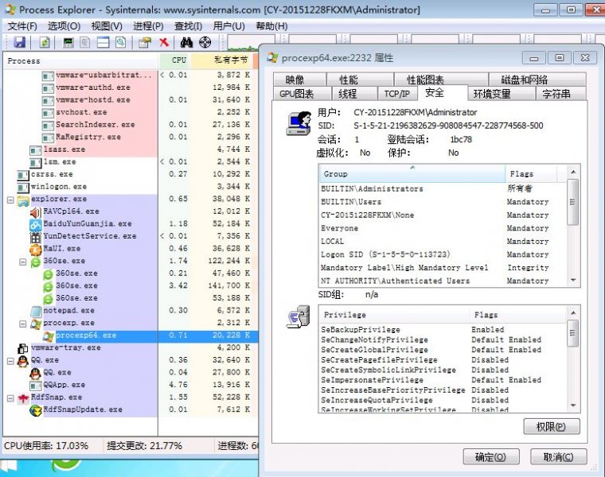This screenshot has width=605, height=477.
Task: Sort by the Privilege column header
Action: [x=394, y=315]
